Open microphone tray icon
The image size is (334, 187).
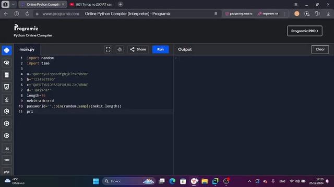click(x=273, y=181)
